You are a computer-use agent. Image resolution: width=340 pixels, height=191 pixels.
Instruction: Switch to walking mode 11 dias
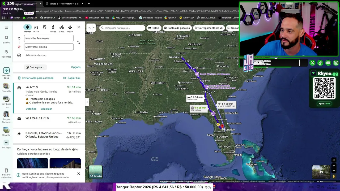coord(53,29)
